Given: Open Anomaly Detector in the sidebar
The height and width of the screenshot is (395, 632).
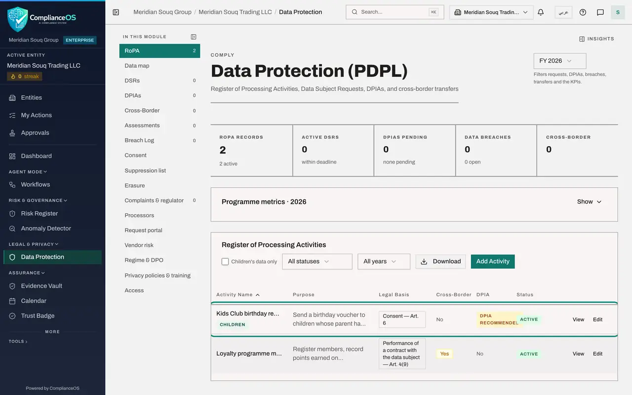Looking at the screenshot, I should (52, 229).
